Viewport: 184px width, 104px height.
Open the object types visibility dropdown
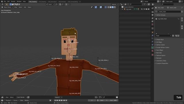[92, 7]
